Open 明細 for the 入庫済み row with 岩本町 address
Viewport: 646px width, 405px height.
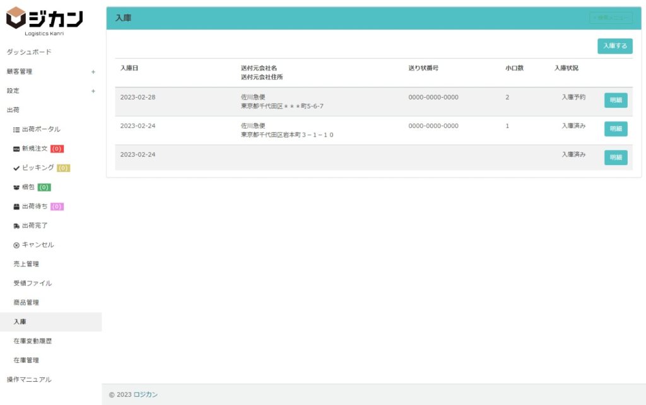click(x=615, y=128)
